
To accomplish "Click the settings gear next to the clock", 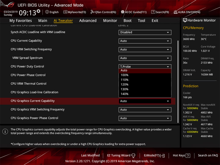I will [38, 11].
